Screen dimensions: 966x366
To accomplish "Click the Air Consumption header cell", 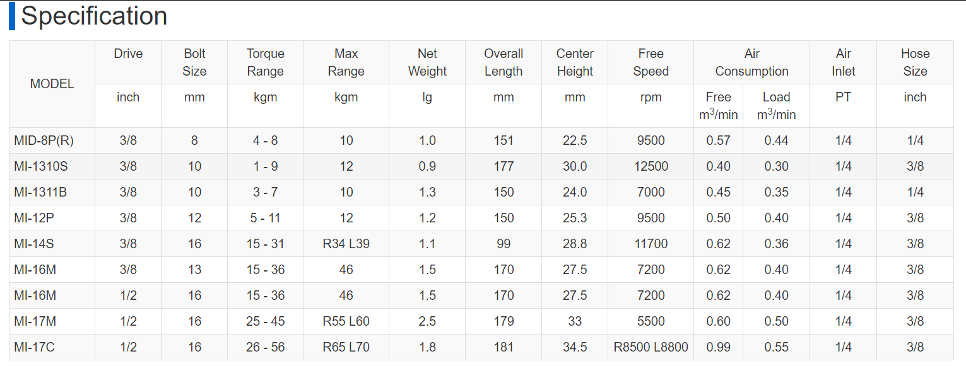I will pyautogui.click(x=751, y=62).
